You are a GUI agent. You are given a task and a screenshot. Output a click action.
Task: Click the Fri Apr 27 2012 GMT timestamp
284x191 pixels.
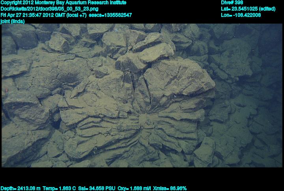coord(44,15)
